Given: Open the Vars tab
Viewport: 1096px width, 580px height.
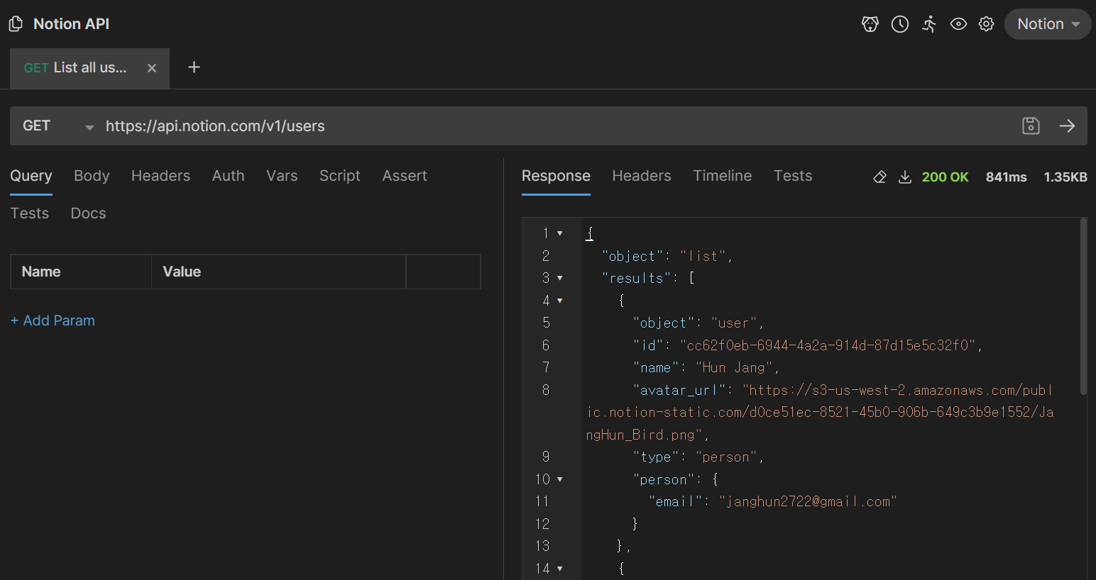Looking at the screenshot, I should (x=282, y=176).
